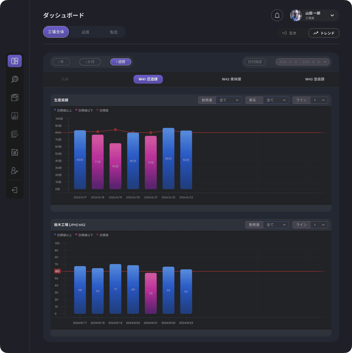Open the reports archive icon in sidebar
This screenshot has height=353, width=352.
(15, 98)
